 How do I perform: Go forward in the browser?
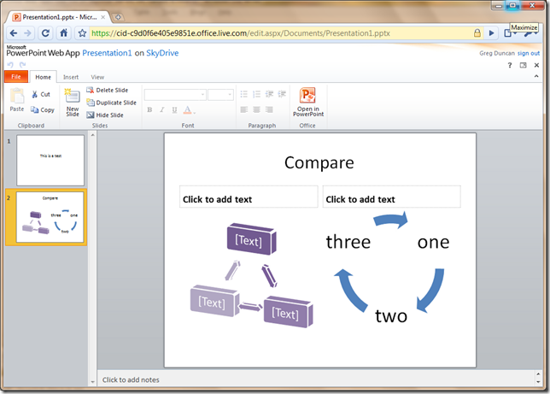(27, 33)
